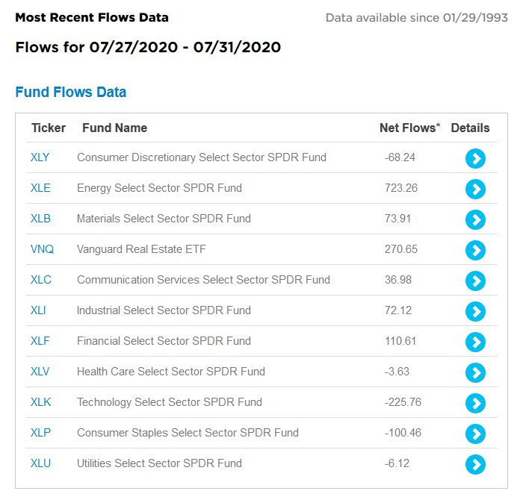Click details arrow for XLI Industrial fund
Image resolution: width=523 pixels, height=491 pixels.
475,311
